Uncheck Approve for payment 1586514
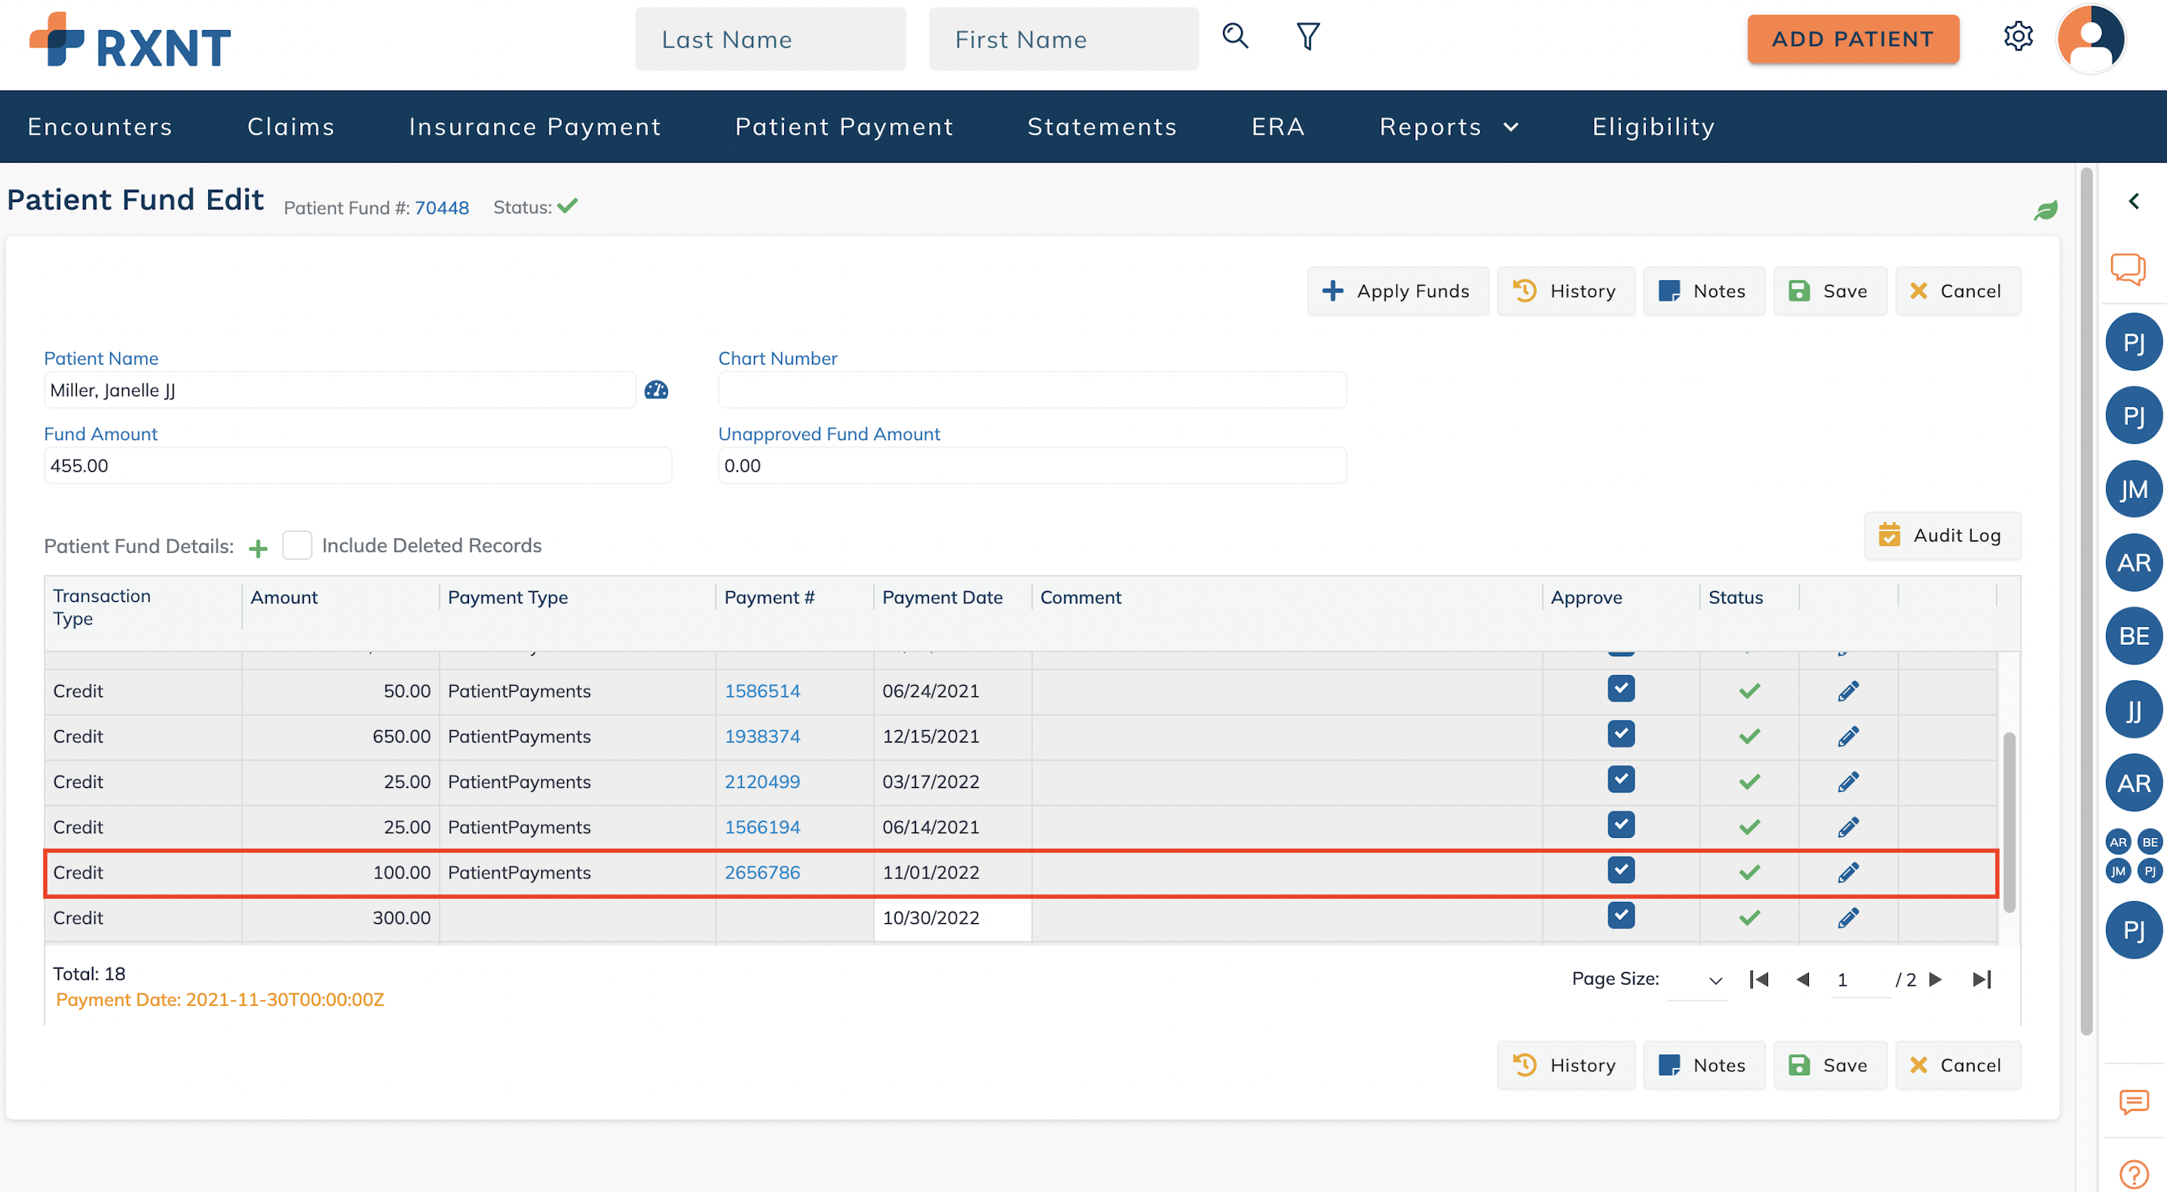The image size is (2167, 1192). coord(1620,689)
